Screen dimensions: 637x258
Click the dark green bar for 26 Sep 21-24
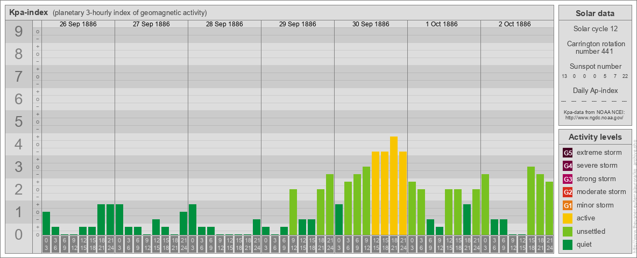pos(110,220)
